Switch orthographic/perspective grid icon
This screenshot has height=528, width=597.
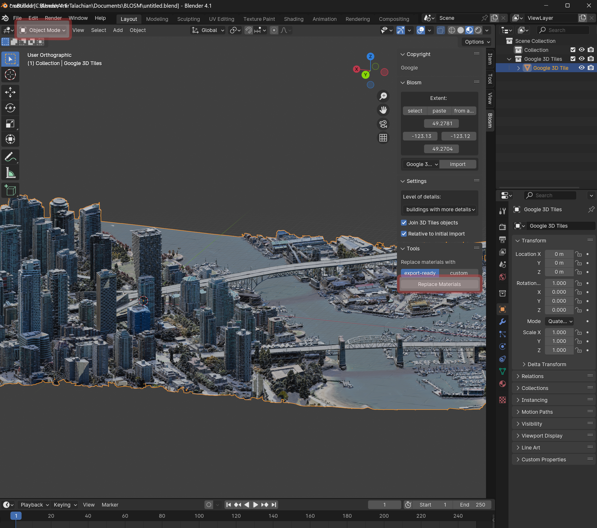383,138
